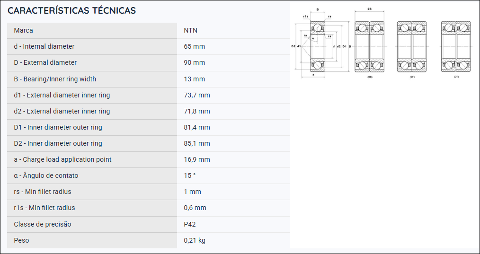Viewport: 480px width, 254px height.
Task: Select the 0,21 kg weight value
Action: tap(195, 240)
